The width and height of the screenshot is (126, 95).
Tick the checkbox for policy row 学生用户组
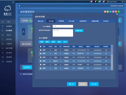pos(41,54)
